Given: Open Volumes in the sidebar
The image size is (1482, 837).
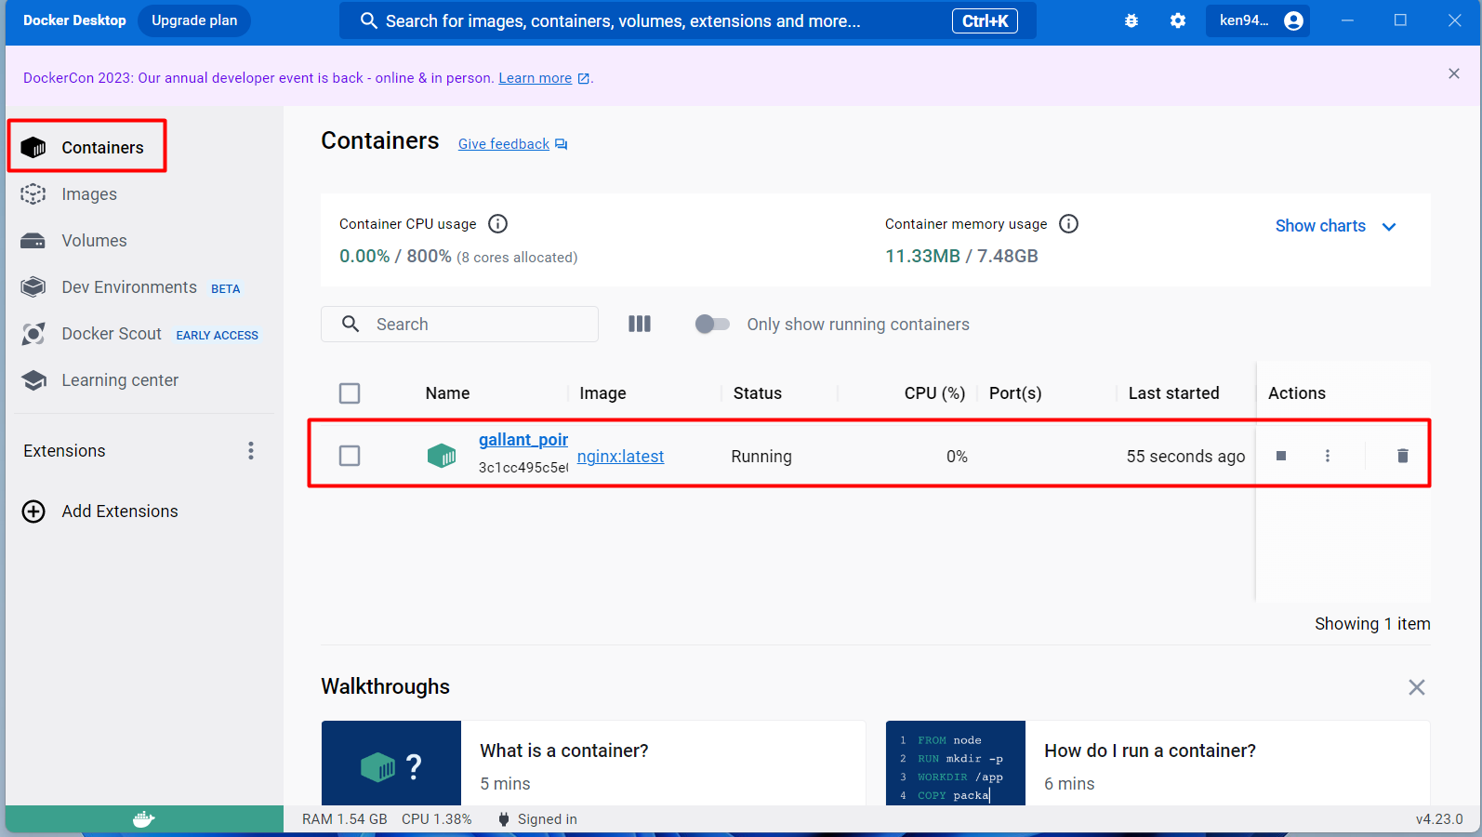Looking at the screenshot, I should click(94, 241).
